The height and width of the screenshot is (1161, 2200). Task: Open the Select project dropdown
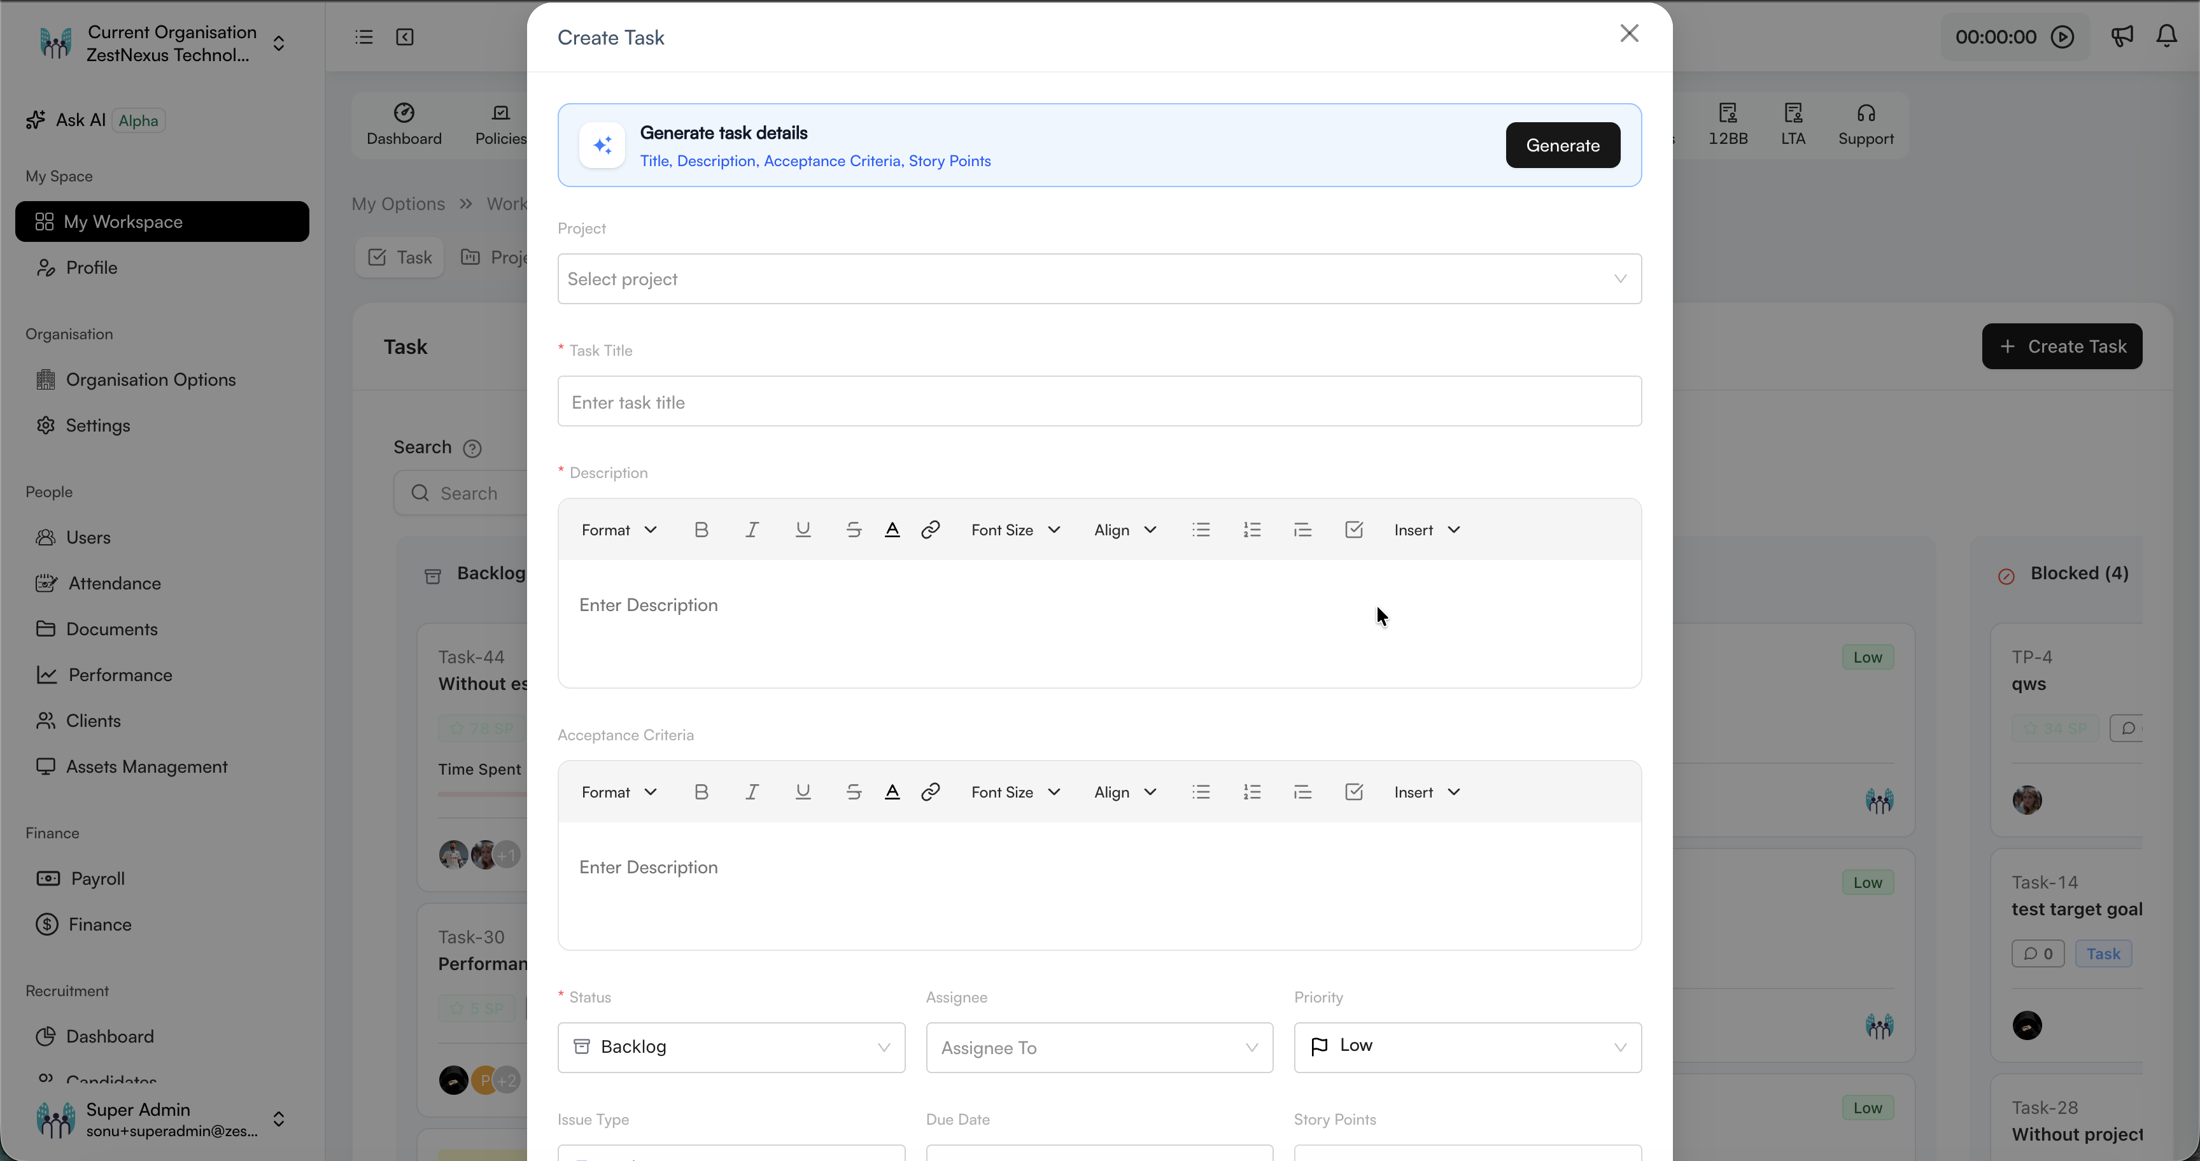pos(1099,279)
